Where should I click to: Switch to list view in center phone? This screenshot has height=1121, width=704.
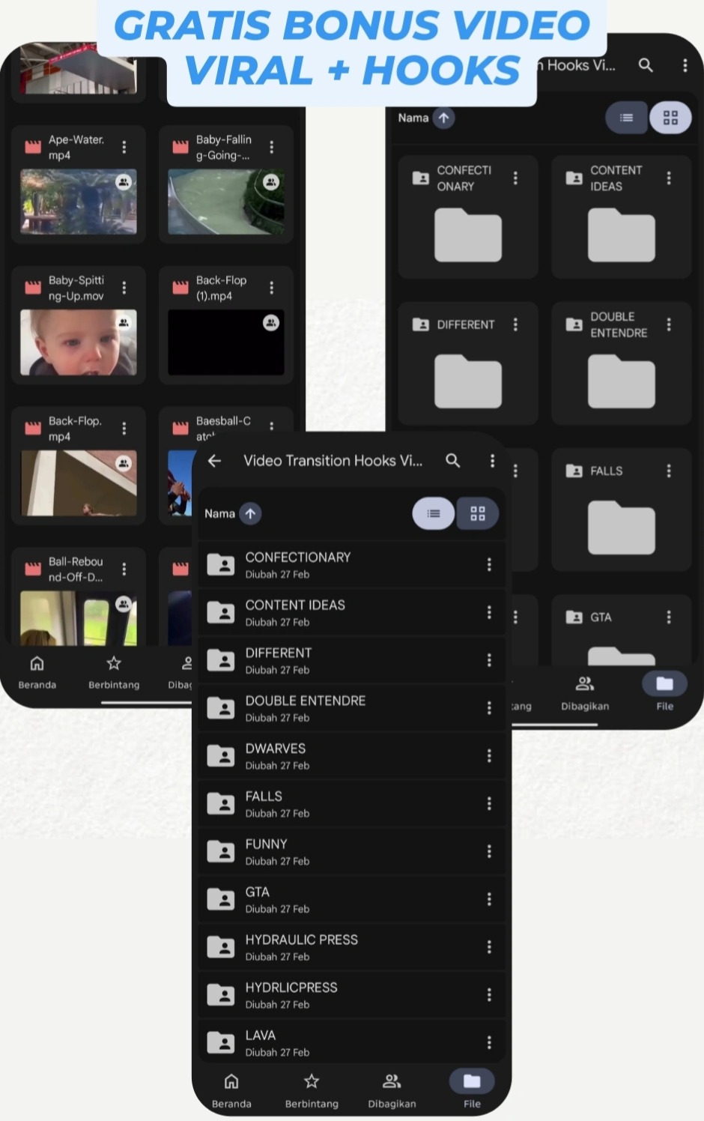click(434, 513)
